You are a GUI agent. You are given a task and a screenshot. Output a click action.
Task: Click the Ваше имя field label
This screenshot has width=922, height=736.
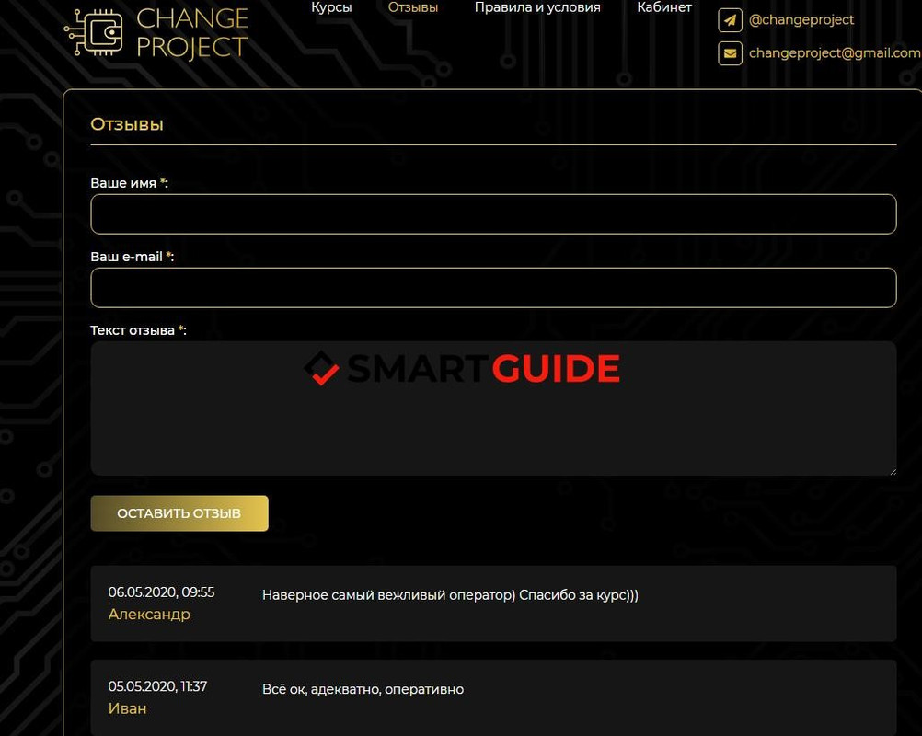(x=130, y=183)
